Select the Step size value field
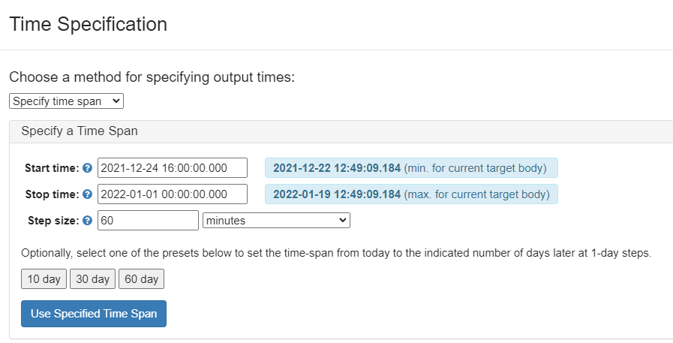The image size is (673, 343). pyautogui.click(x=148, y=221)
